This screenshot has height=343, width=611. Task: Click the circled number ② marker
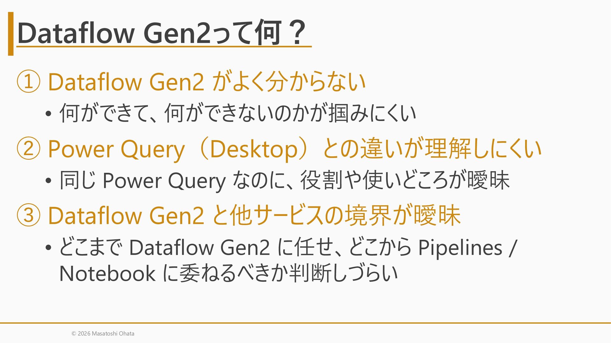coord(28,149)
